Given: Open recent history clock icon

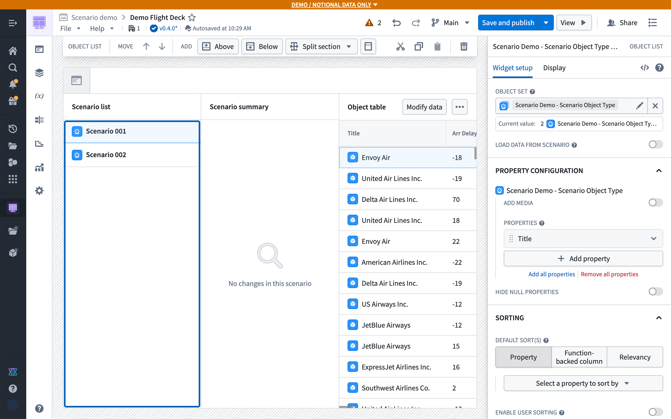Looking at the screenshot, I should coord(13,129).
